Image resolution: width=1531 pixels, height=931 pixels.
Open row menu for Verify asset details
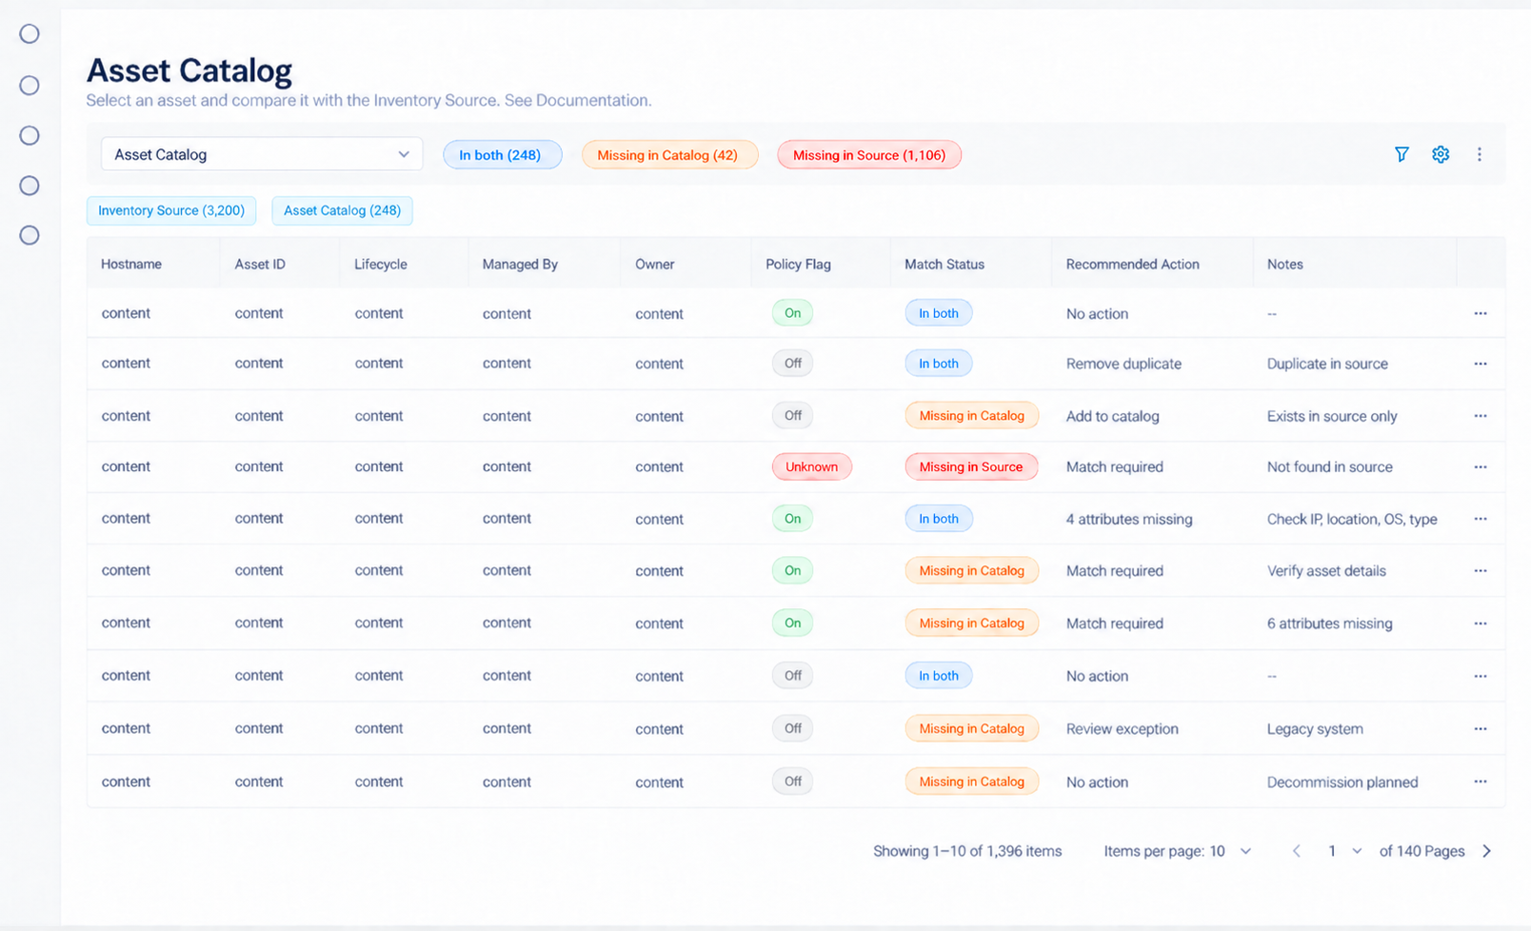(x=1481, y=571)
